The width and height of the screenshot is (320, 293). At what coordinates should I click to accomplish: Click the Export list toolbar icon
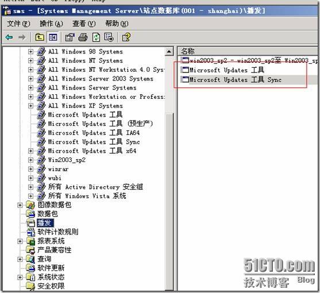[109, 37]
